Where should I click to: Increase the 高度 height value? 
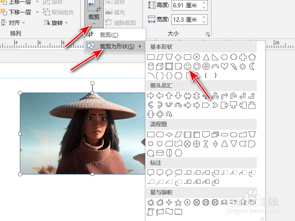pos(204,3)
